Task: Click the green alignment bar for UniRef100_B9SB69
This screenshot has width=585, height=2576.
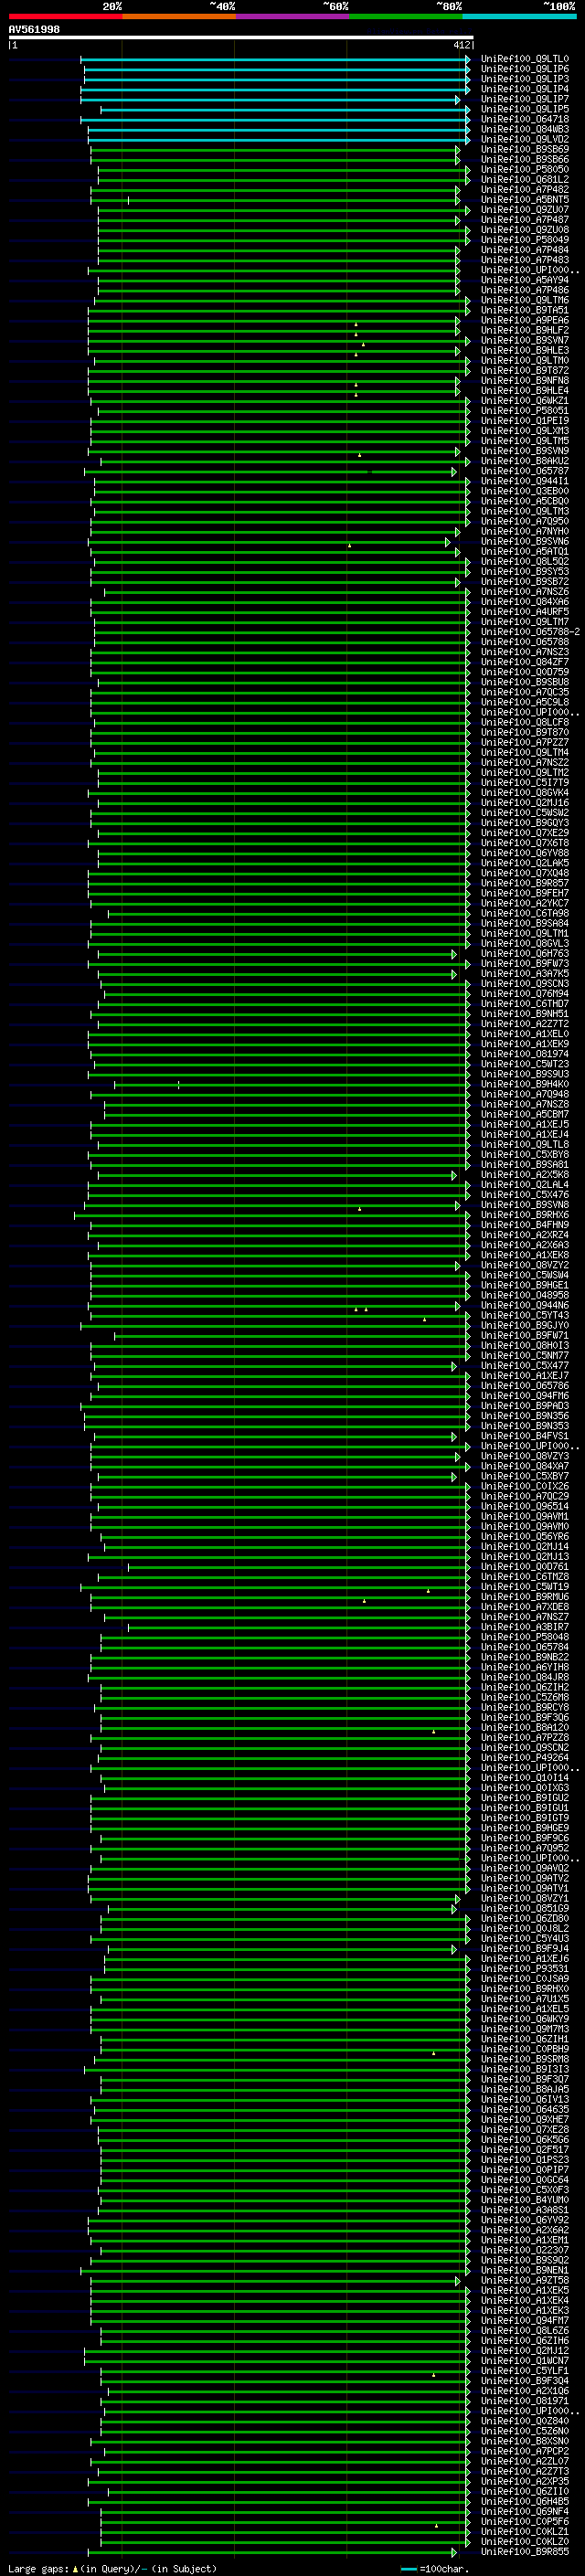Action: pos(275,150)
